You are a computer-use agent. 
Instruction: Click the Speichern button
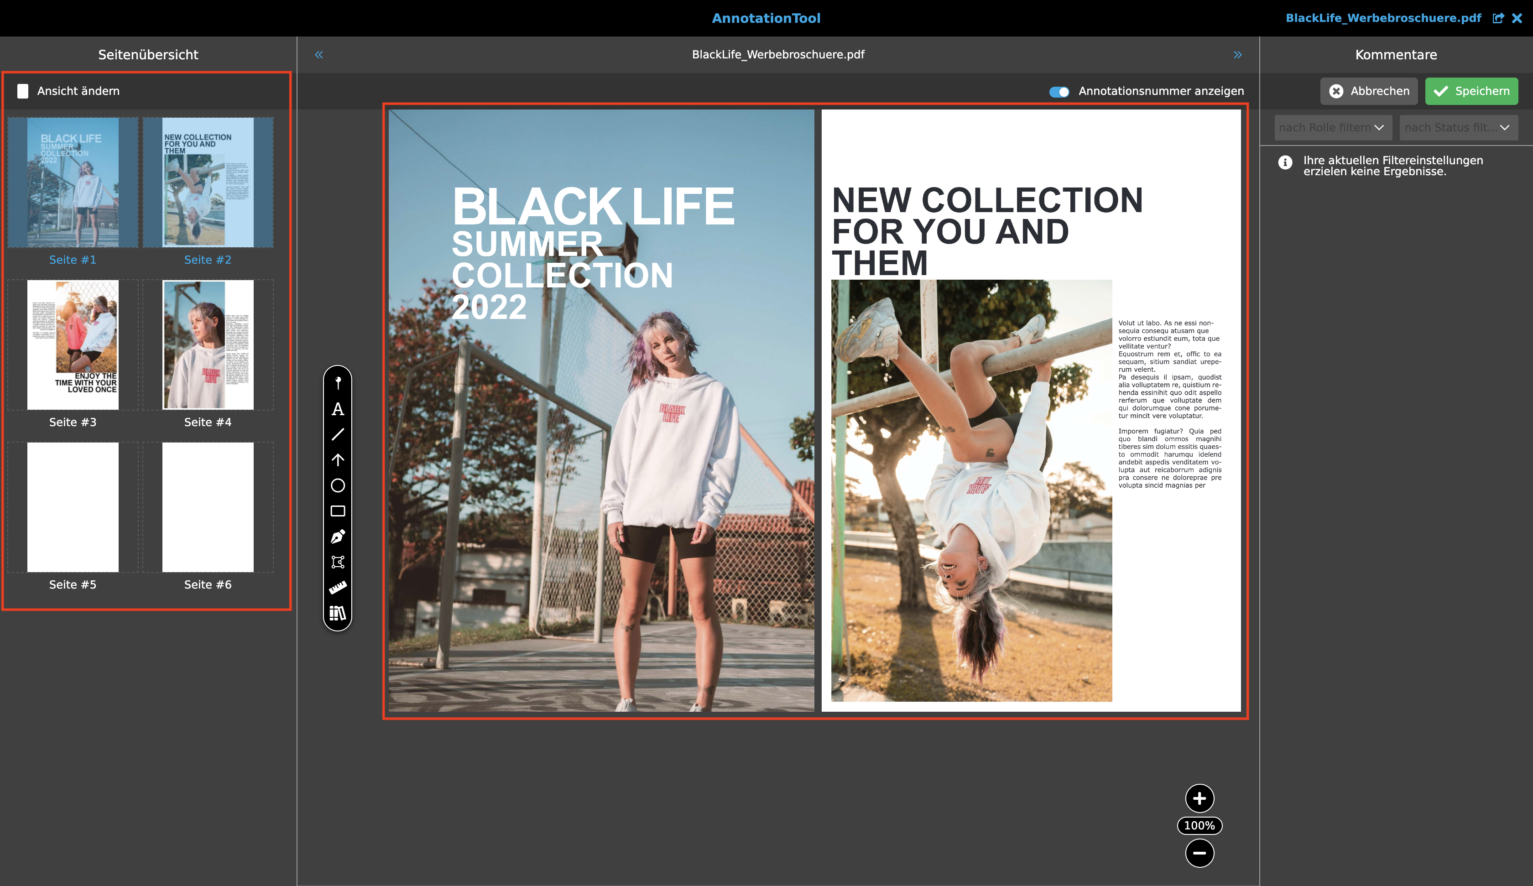coord(1471,91)
